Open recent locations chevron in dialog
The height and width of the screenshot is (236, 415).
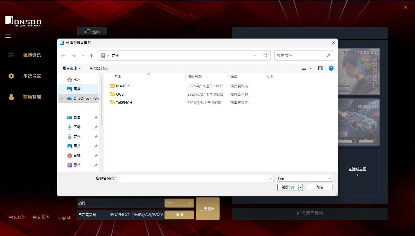[83, 56]
